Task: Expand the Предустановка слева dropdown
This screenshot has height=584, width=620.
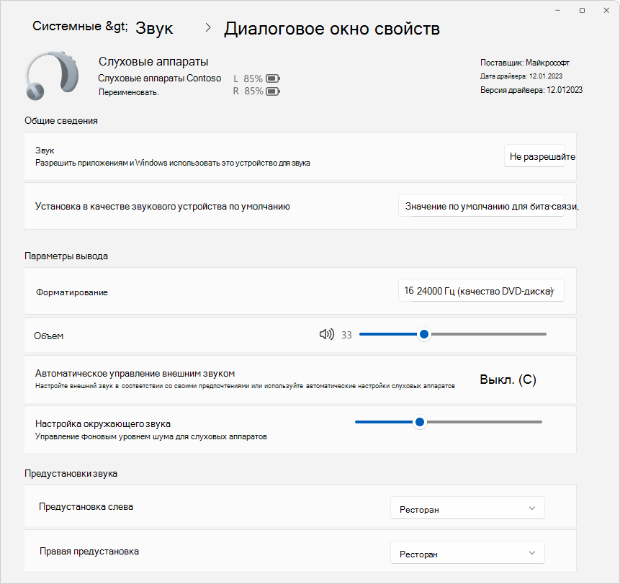Action: point(468,508)
